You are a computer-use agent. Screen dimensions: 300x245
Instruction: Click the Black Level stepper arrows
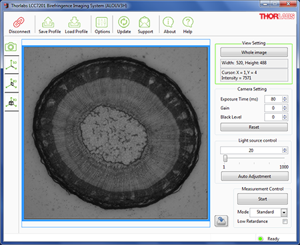(285, 117)
